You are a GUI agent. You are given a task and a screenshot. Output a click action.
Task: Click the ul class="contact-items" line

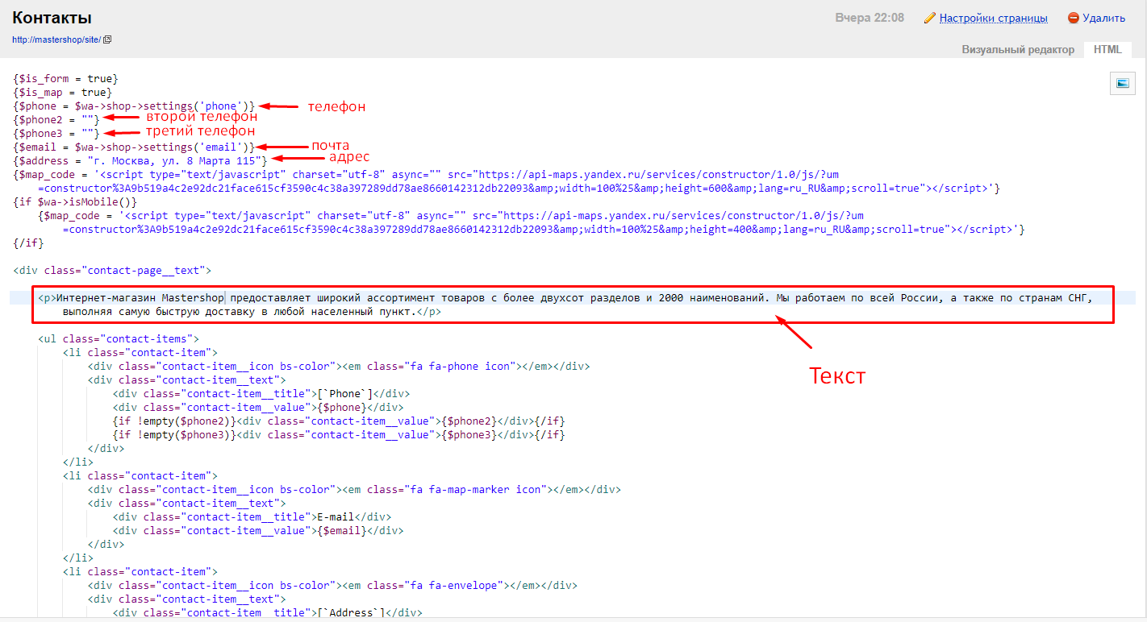118,339
